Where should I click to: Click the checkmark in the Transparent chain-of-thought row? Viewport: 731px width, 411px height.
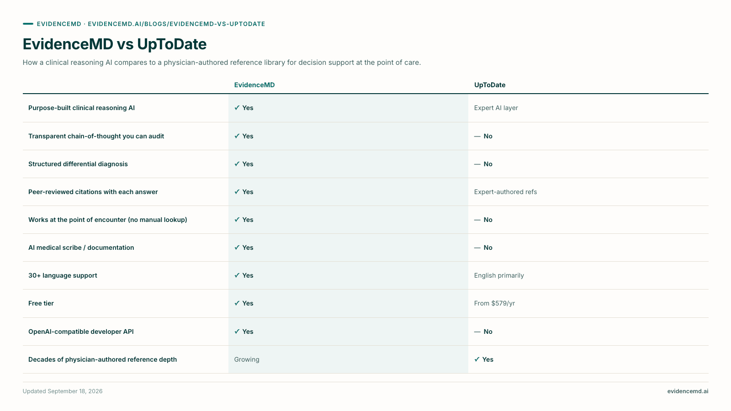point(237,136)
